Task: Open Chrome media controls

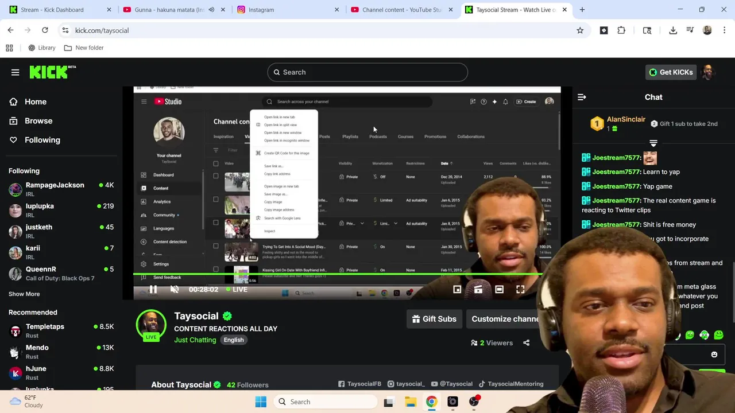Action: (x=690, y=30)
